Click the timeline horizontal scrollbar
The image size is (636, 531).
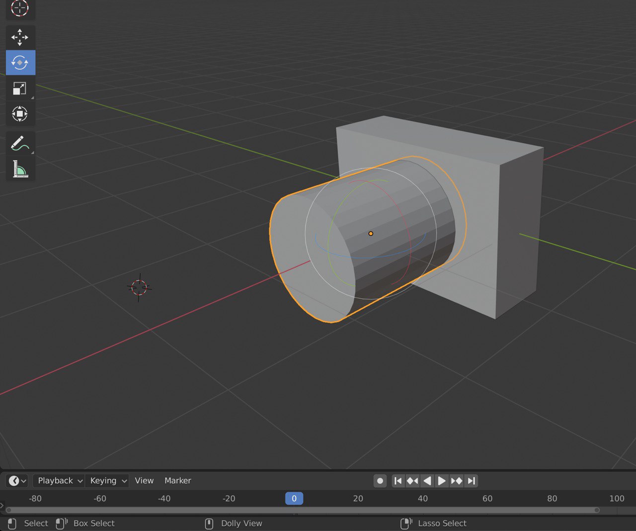[x=303, y=510]
